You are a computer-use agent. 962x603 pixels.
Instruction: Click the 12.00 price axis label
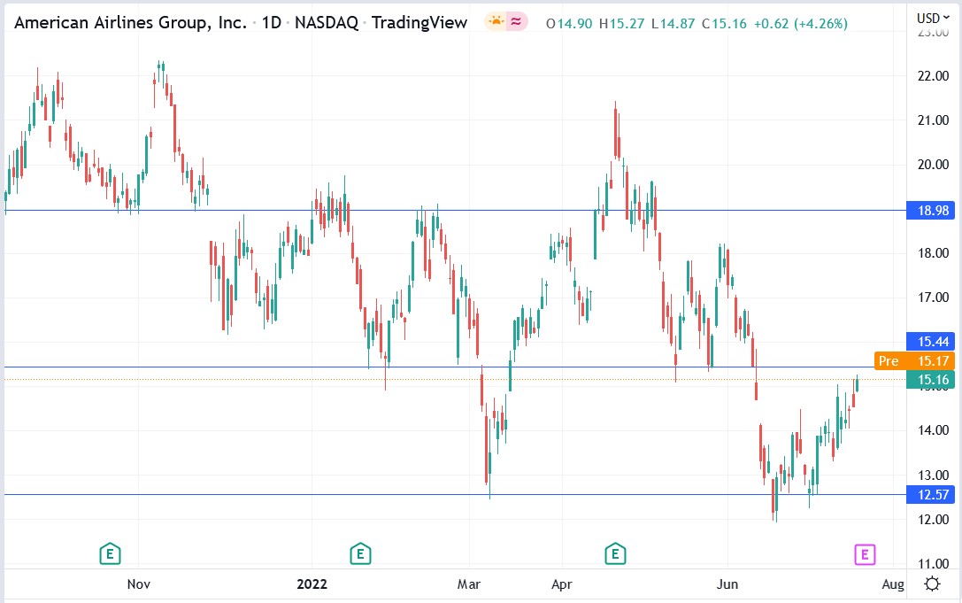click(x=933, y=519)
